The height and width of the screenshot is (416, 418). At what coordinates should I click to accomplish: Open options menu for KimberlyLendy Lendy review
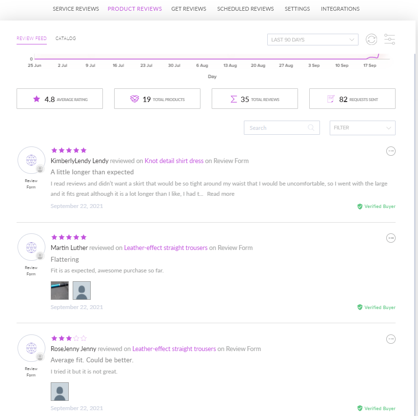(x=391, y=151)
